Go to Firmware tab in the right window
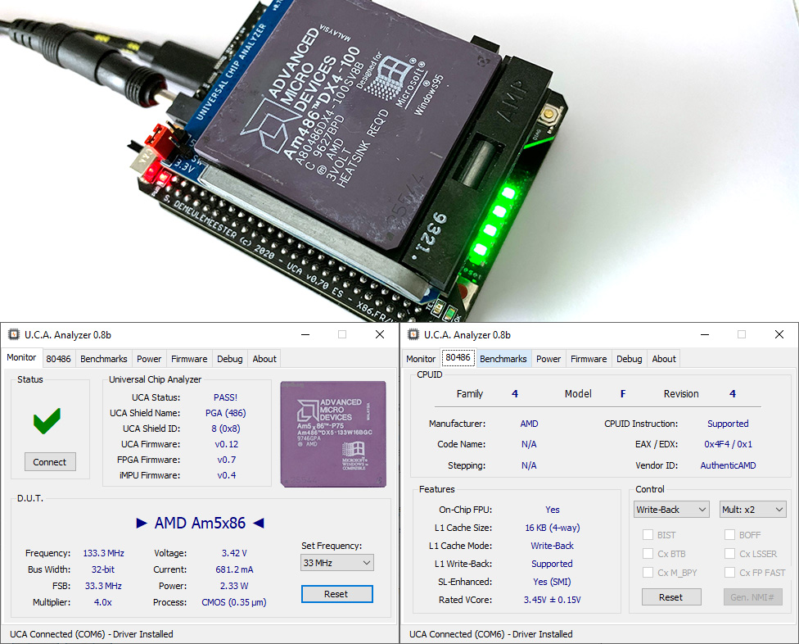 click(x=589, y=359)
